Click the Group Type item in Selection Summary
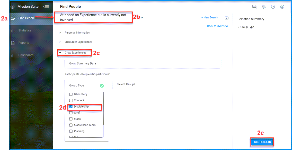This screenshot has width=292, height=150. tap(247, 27)
